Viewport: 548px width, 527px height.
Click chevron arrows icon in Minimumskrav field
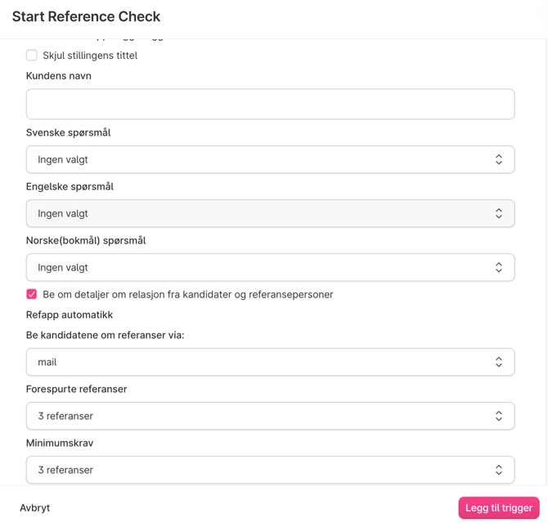499,470
